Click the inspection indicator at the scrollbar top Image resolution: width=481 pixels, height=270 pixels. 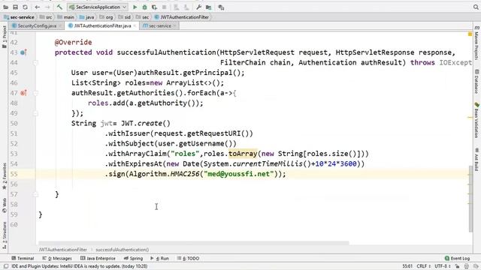(470, 34)
